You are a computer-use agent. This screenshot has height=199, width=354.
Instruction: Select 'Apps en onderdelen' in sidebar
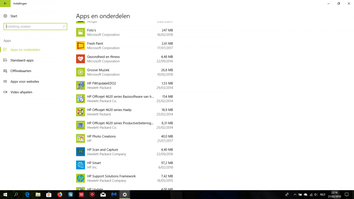25,49
